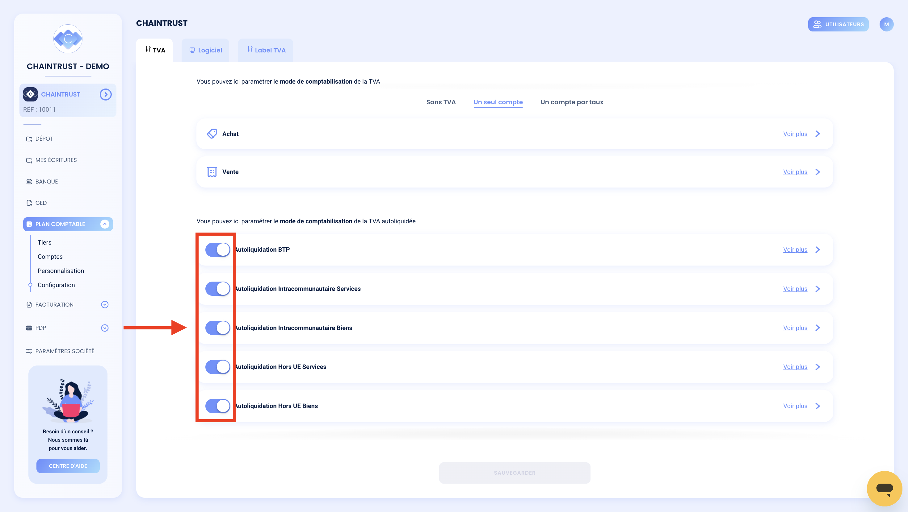
Task: Switch to the TVA tab
Action: 154,50
